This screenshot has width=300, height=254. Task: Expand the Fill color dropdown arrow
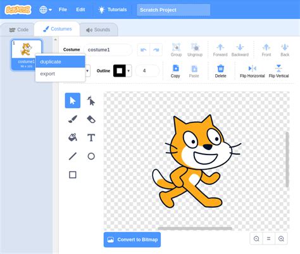pos(87,71)
